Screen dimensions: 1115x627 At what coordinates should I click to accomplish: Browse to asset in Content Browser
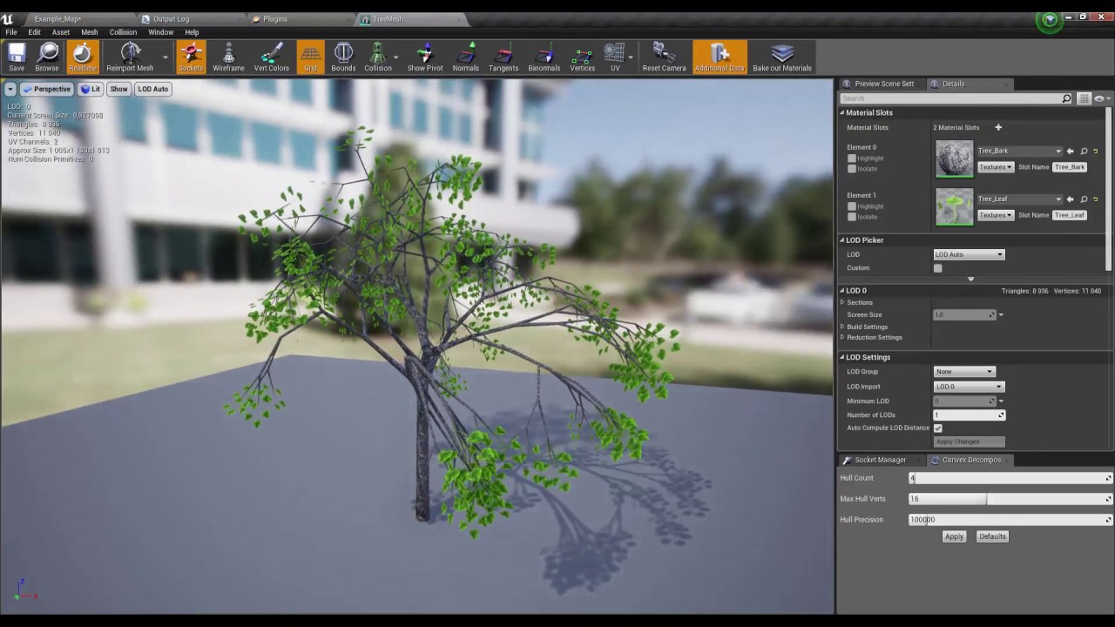47,57
